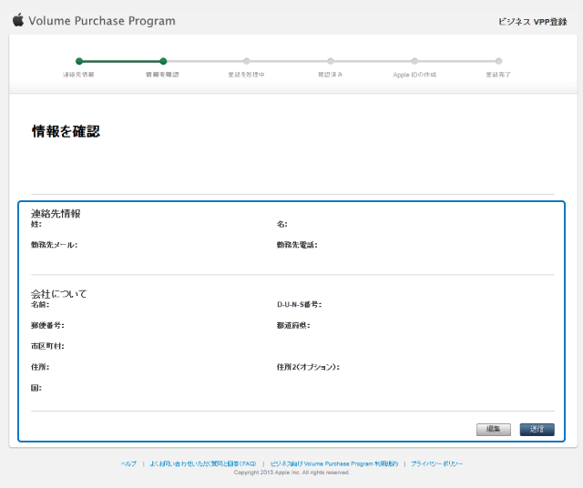Image resolution: width=583 pixels, height=488 pixels.
Task: Click the D-U-N-S番号 field label
Action: click(x=299, y=304)
